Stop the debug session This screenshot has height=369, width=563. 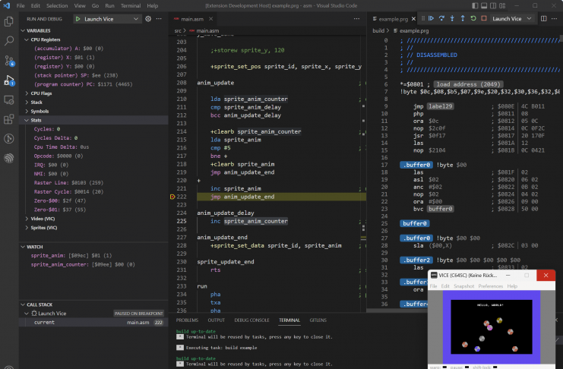[x=484, y=18]
